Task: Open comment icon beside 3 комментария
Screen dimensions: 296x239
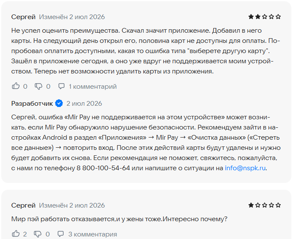Action: tap(61, 234)
